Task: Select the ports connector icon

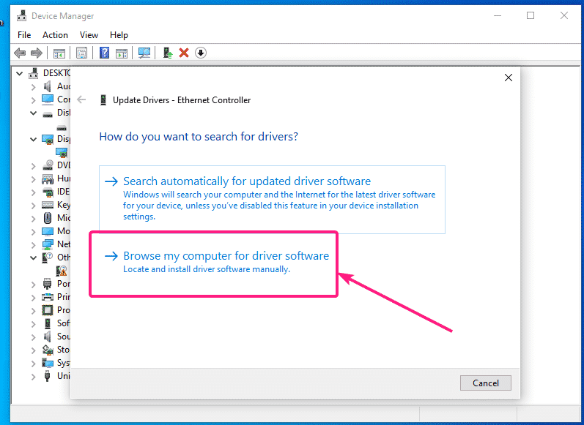Action: pyautogui.click(x=48, y=284)
